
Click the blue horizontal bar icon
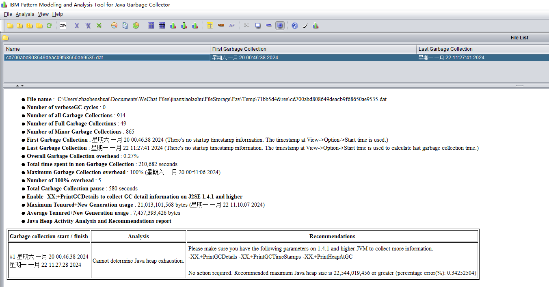click(x=269, y=26)
